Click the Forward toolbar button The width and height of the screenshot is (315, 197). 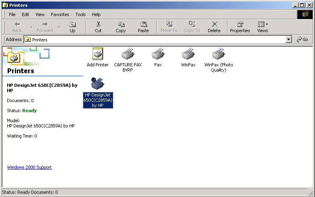(45, 27)
